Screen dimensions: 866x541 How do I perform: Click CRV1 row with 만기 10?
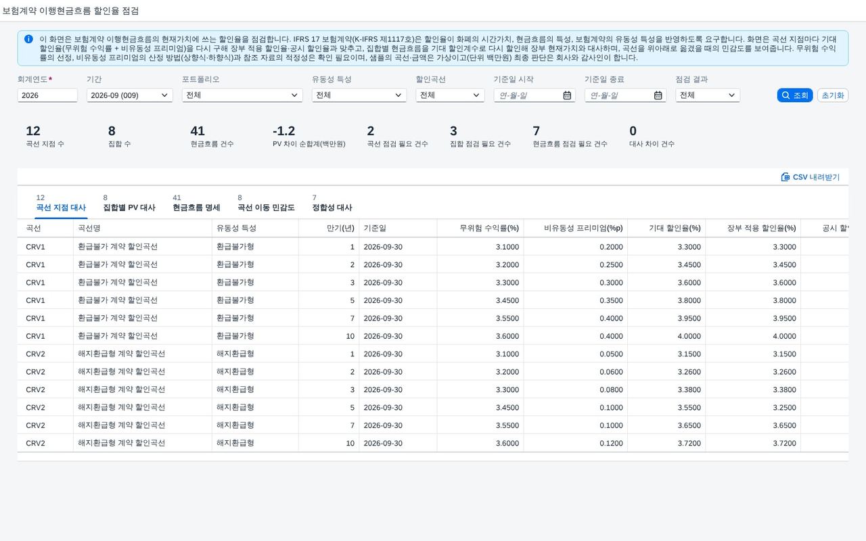tap(433, 336)
